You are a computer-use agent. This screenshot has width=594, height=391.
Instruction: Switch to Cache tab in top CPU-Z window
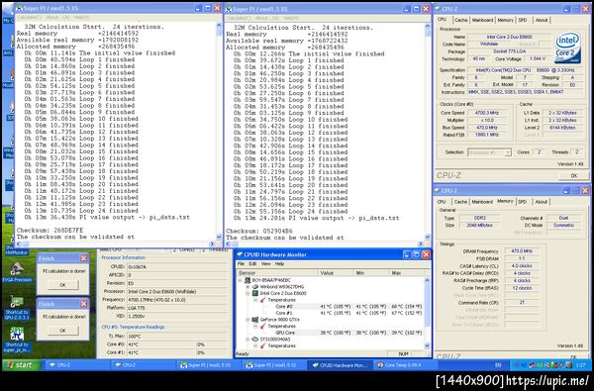(x=460, y=20)
